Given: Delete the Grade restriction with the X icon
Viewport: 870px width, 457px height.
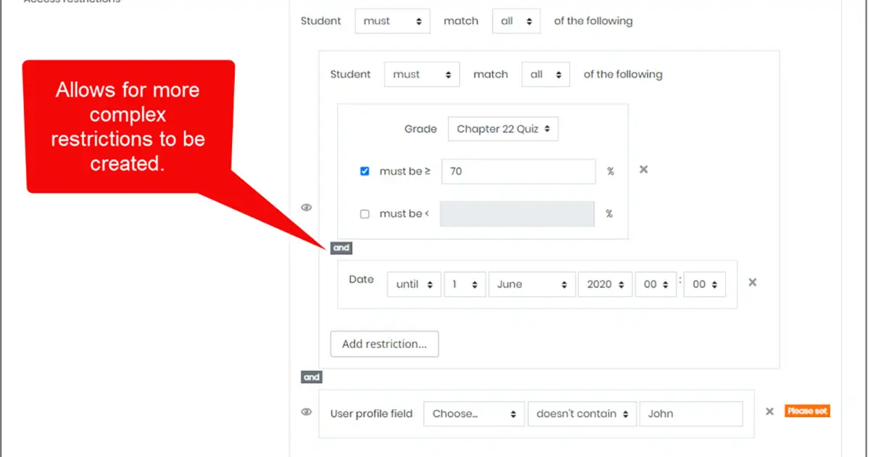Looking at the screenshot, I should click(643, 169).
